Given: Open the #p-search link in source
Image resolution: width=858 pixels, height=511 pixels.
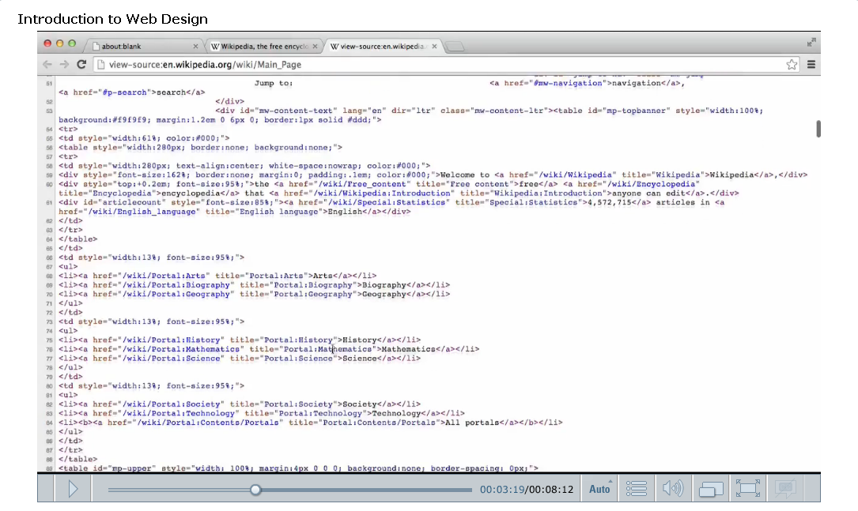Looking at the screenshot, I should pyautogui.click(x=127, y=92).
